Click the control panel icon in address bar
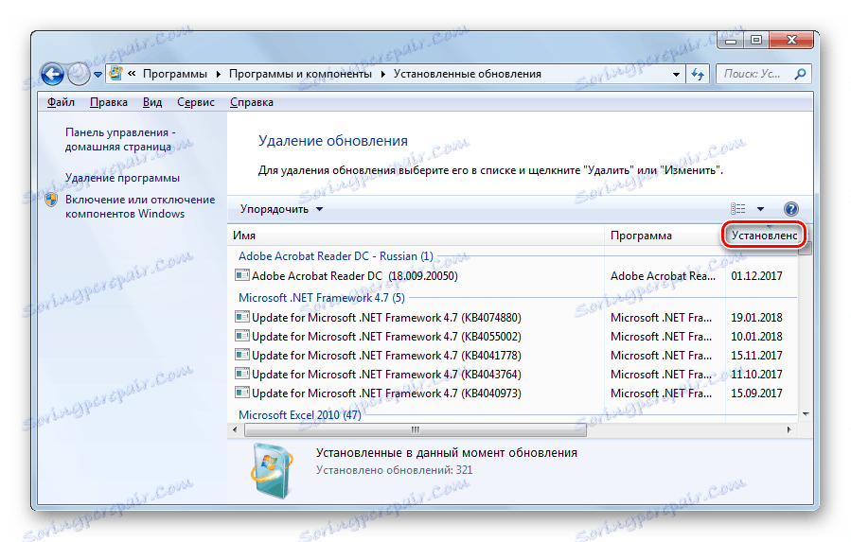This screenshot has height=542, width=851. point(115,74)
